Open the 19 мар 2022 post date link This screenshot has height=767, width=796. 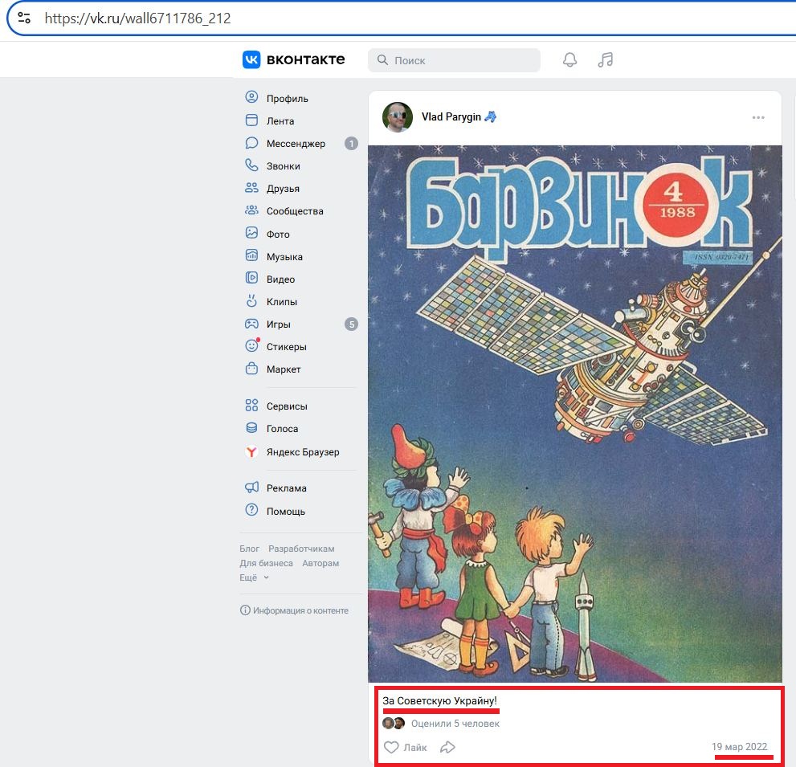click(x=739, y=747)
